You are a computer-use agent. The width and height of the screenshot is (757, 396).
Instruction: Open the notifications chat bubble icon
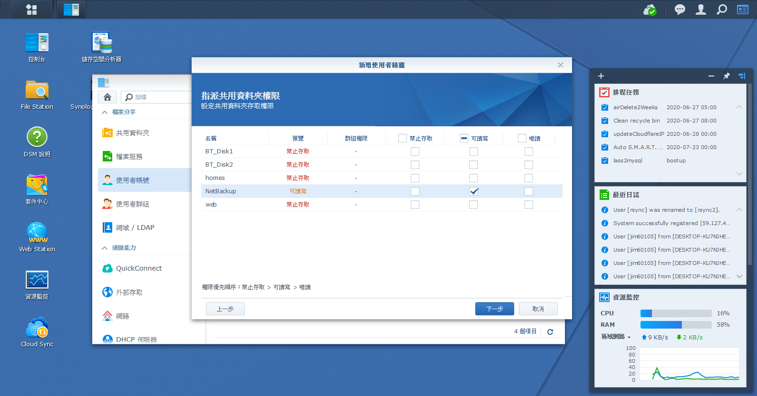(x=680, y=9)
